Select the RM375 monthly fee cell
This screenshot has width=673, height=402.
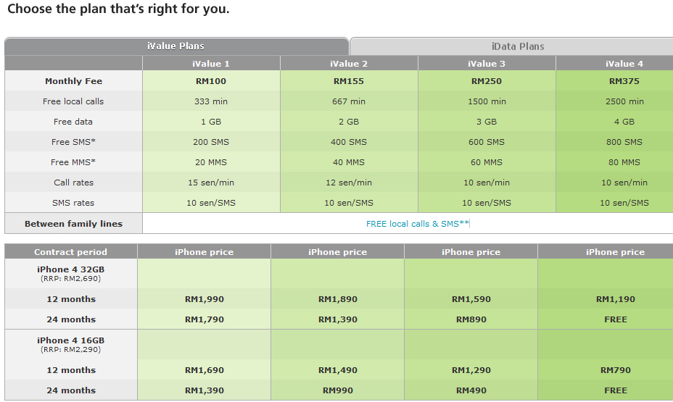click(615, 81)
